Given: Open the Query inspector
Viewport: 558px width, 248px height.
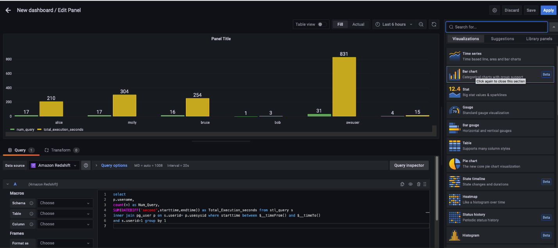Looking at the screenshot, I should pos(409,165).
